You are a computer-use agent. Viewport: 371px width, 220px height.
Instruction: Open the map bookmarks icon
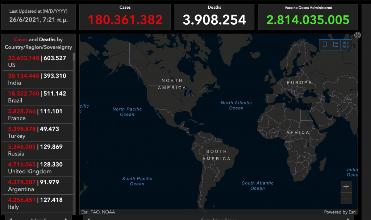coord(325,45)
